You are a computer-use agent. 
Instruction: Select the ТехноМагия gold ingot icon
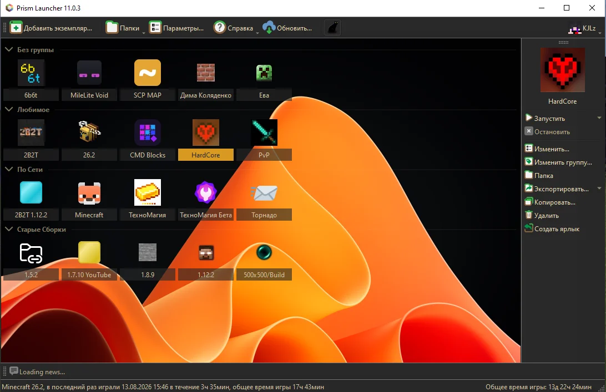tap(148, 192)
